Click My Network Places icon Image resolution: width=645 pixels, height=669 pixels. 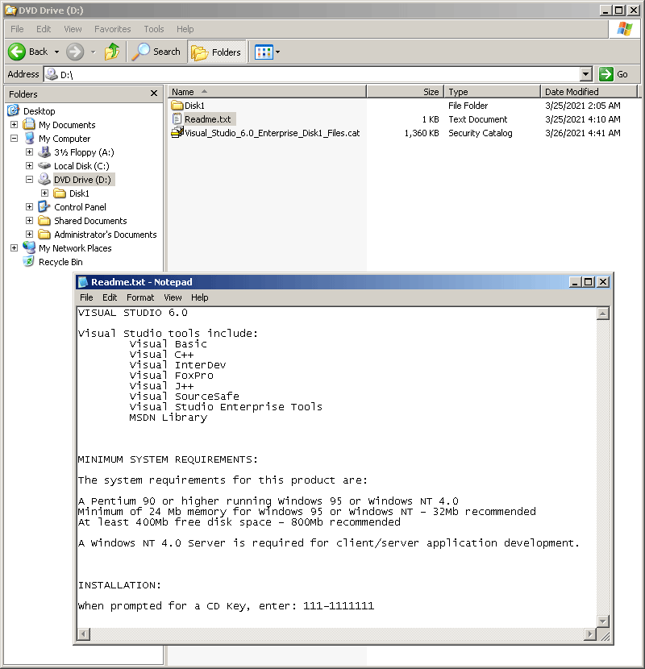click(x=29, y=247)
